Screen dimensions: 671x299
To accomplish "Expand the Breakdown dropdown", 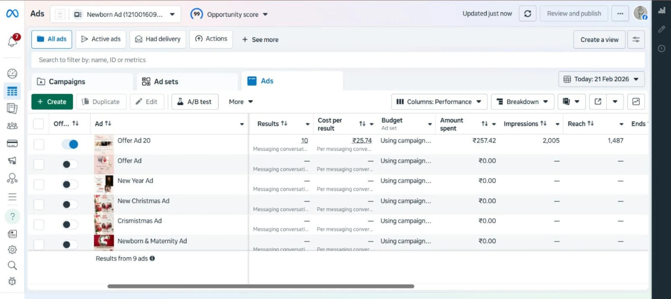I will [x=523, y=102].
